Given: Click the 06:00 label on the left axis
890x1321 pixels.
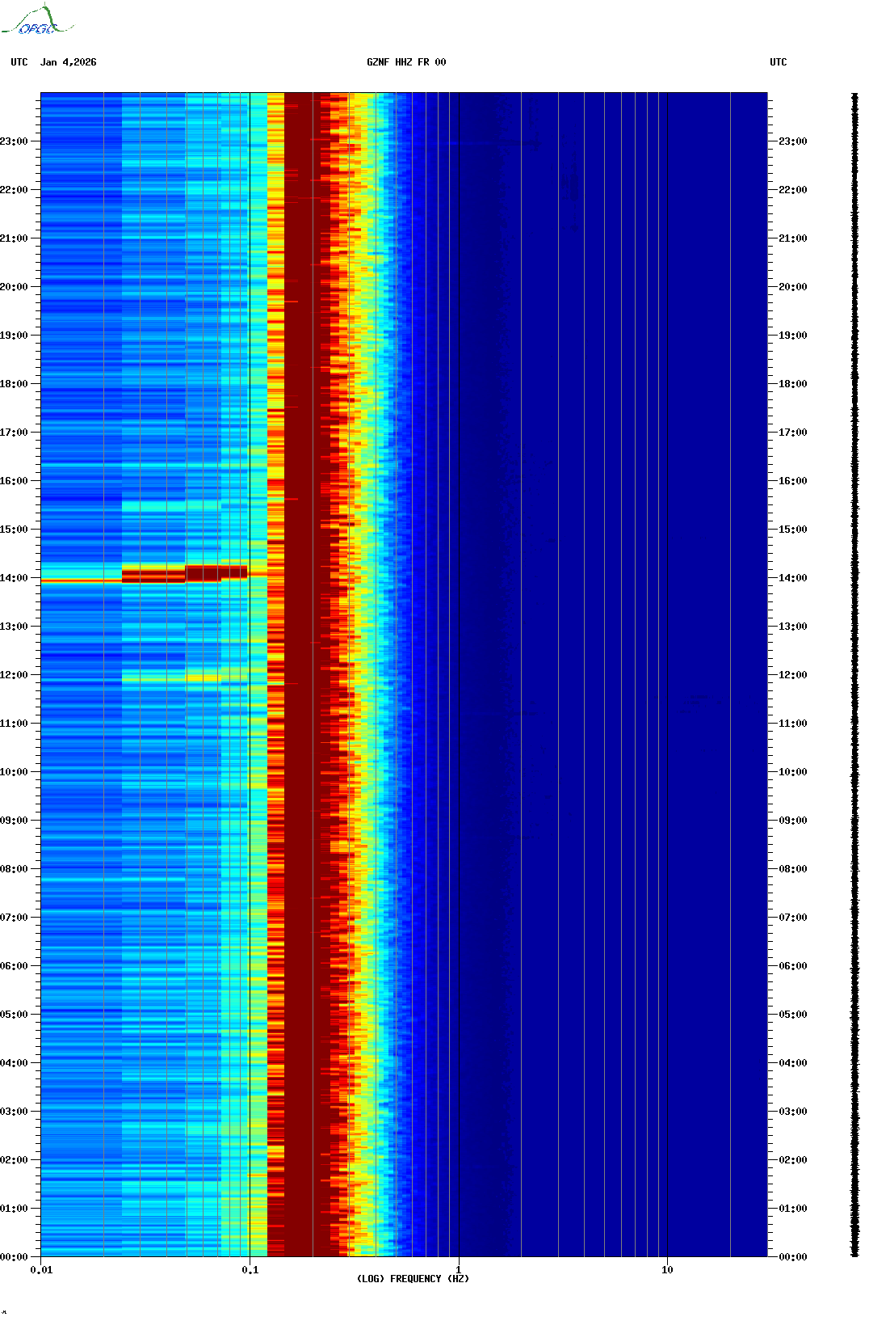Looking at the screenshot, I should [x=14, y=966].
